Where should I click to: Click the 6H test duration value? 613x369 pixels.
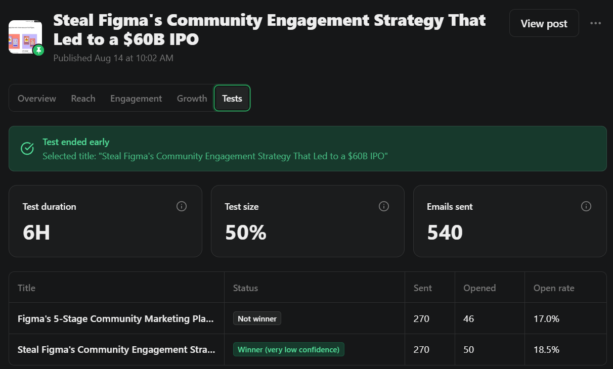36,233
